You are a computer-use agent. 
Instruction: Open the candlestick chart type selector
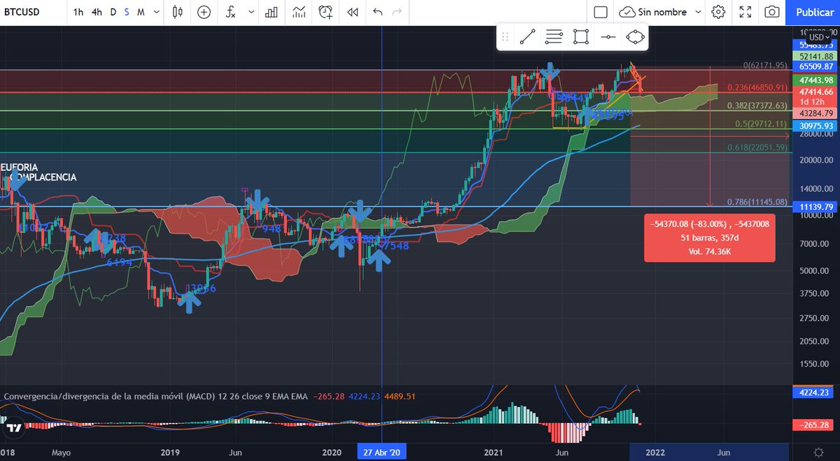coord(176,12)
